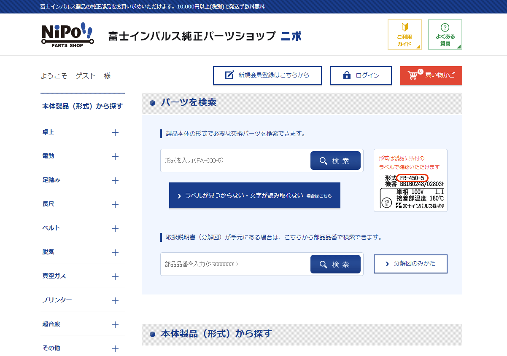
Task: Open the 分解図のみかた link
Action: [410, 264]
